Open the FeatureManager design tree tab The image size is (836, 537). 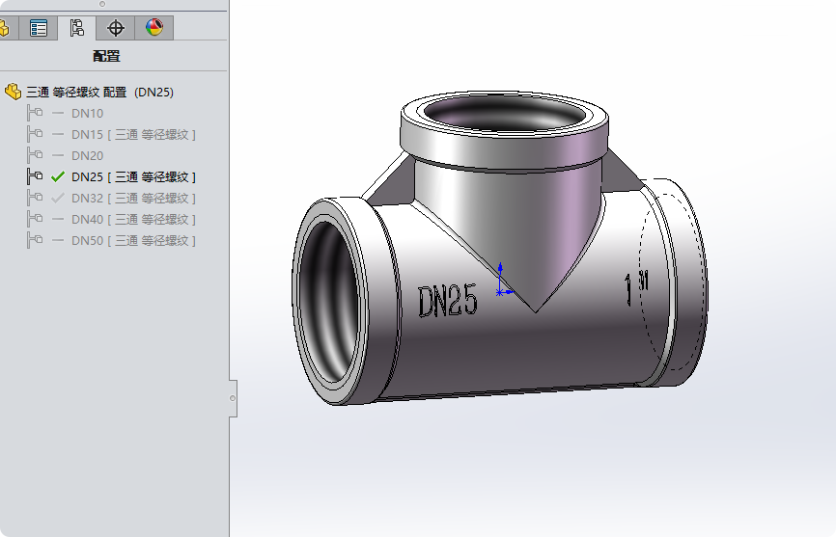coord(6,28)
